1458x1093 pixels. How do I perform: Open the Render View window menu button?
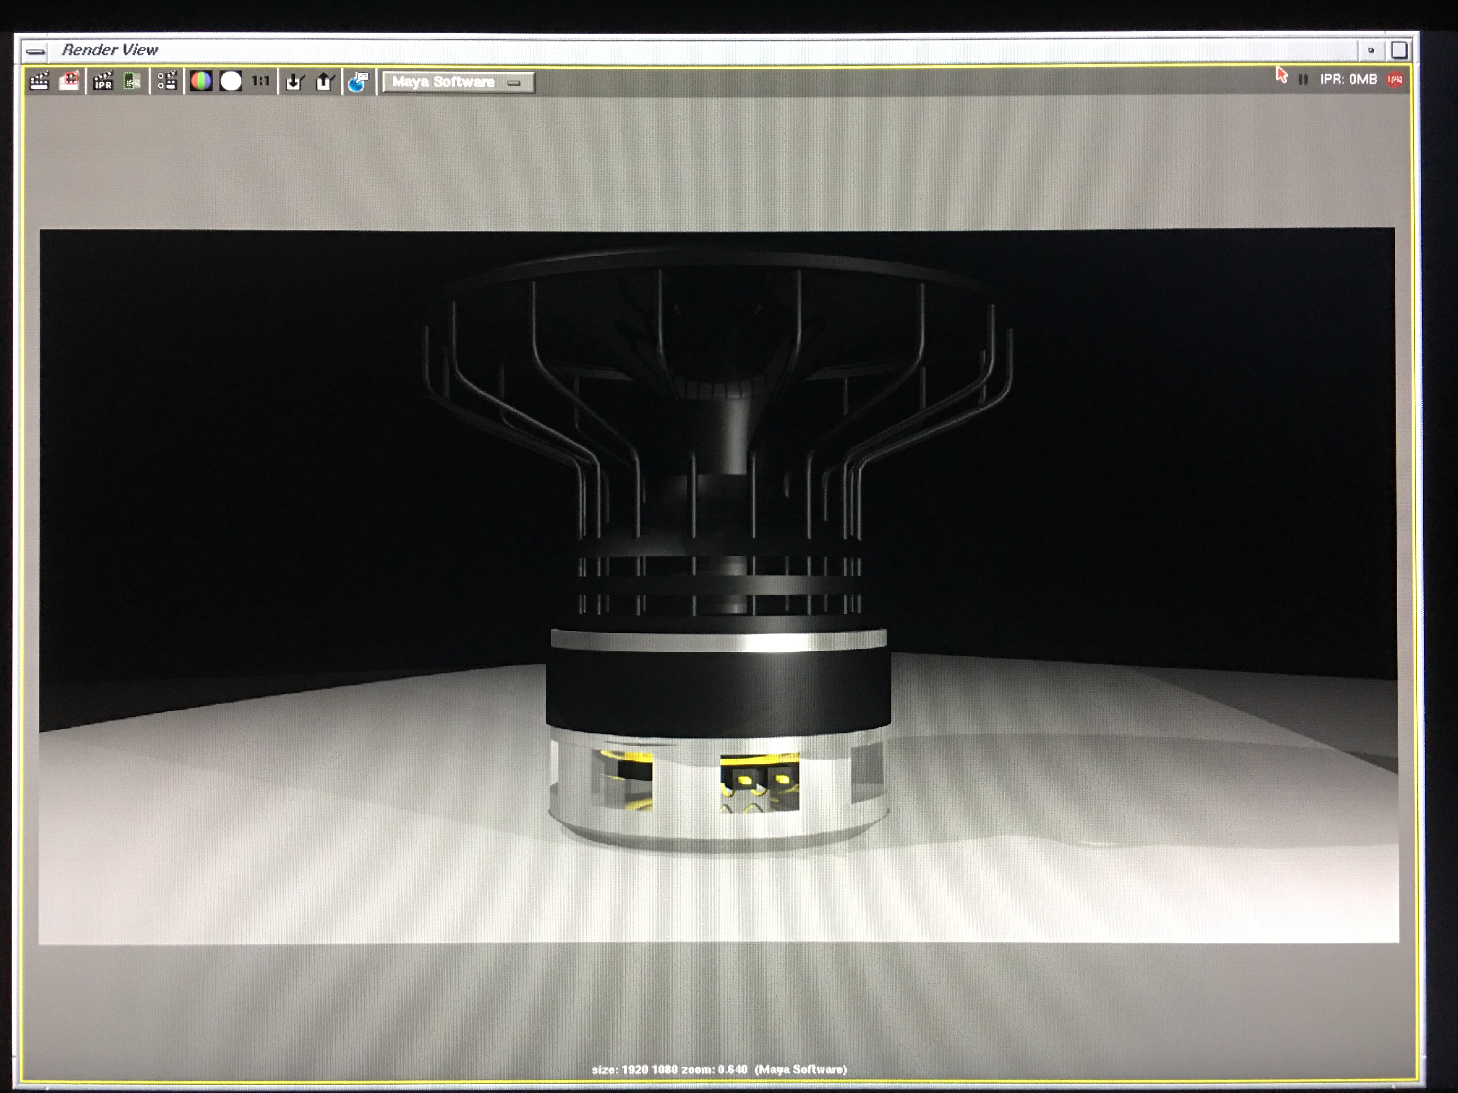click(35, 51)
